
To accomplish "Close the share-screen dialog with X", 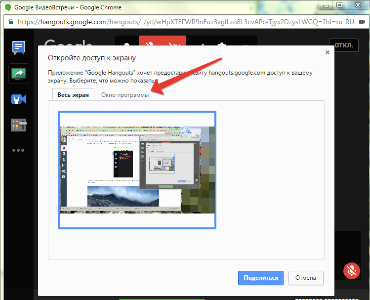I will point(328,52).
